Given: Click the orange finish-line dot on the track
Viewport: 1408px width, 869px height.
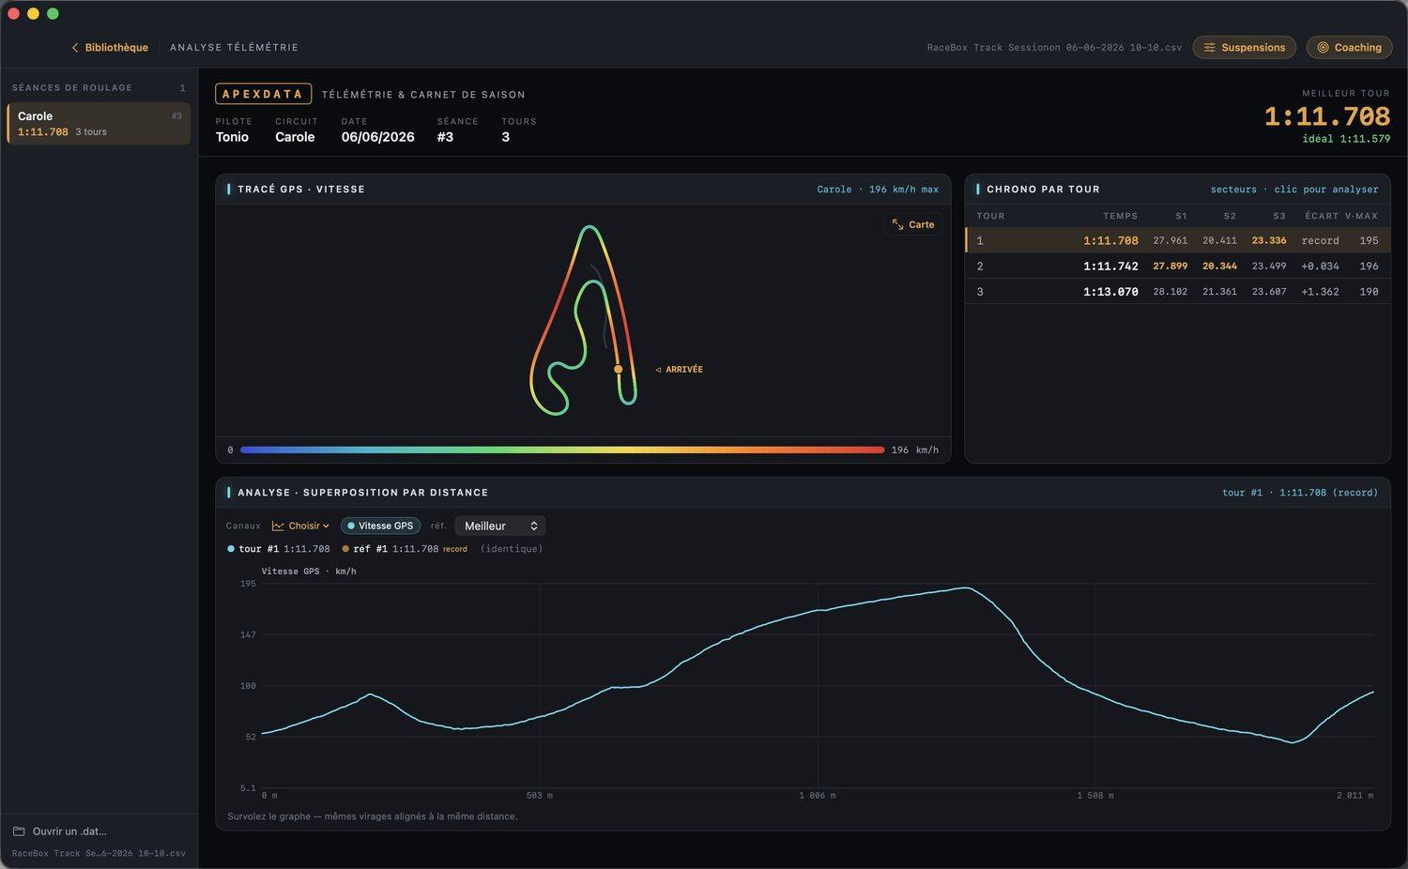Looking at the screenshot, I should coord(618,370).
